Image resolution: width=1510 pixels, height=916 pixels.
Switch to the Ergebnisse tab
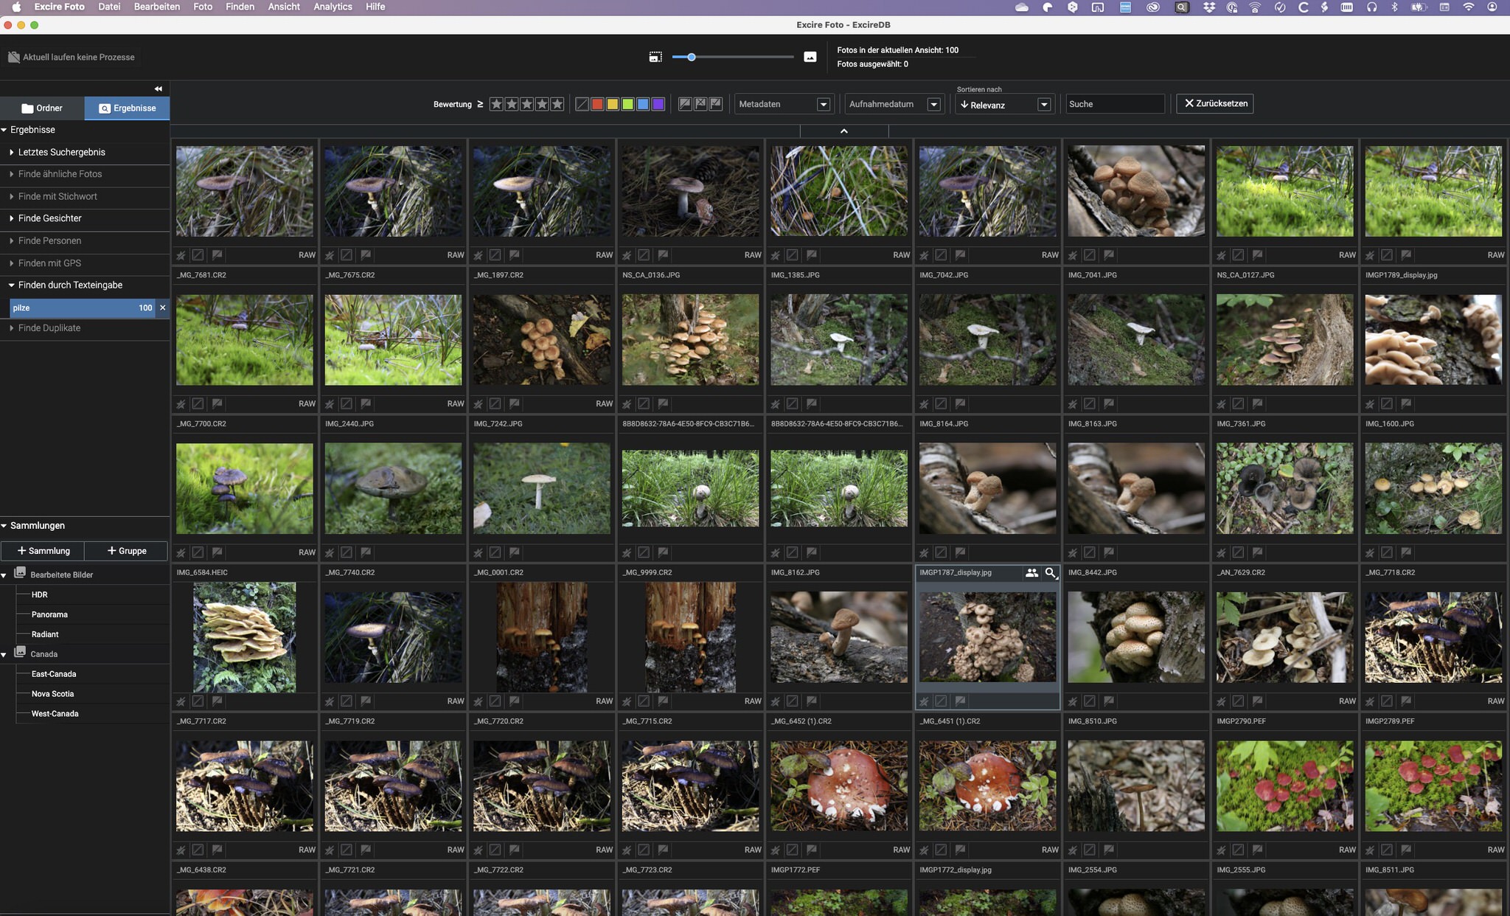(127, 108)
